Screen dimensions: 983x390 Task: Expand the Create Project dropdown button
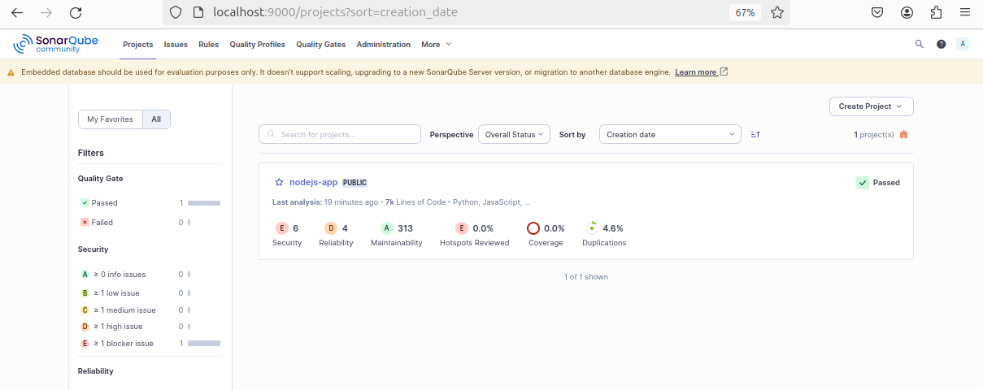(x=872, y=106)
